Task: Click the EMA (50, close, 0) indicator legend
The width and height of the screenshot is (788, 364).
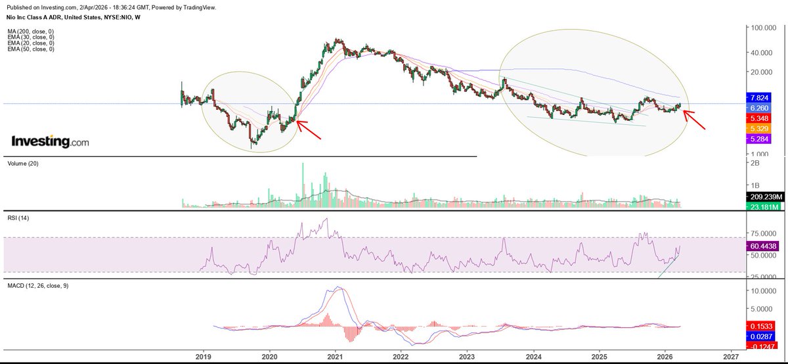Action: coord(32,50)
